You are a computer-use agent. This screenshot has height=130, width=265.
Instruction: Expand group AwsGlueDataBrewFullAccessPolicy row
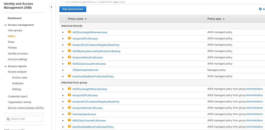click(63, 127)
